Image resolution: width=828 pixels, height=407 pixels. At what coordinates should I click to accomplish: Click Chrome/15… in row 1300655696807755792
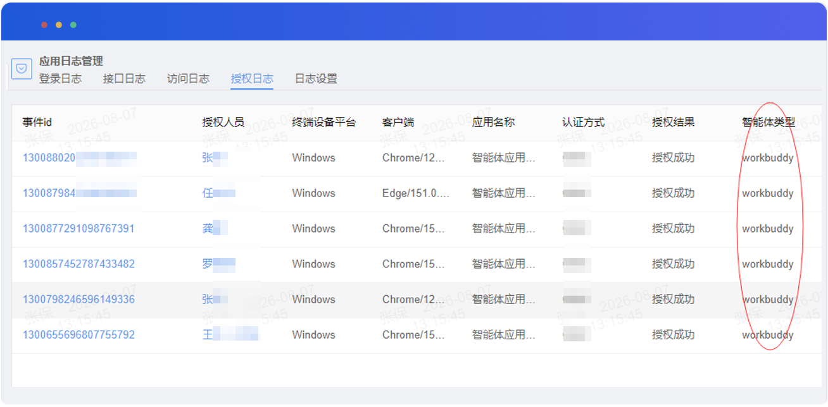pyautogui.click(x=413, y=335)
